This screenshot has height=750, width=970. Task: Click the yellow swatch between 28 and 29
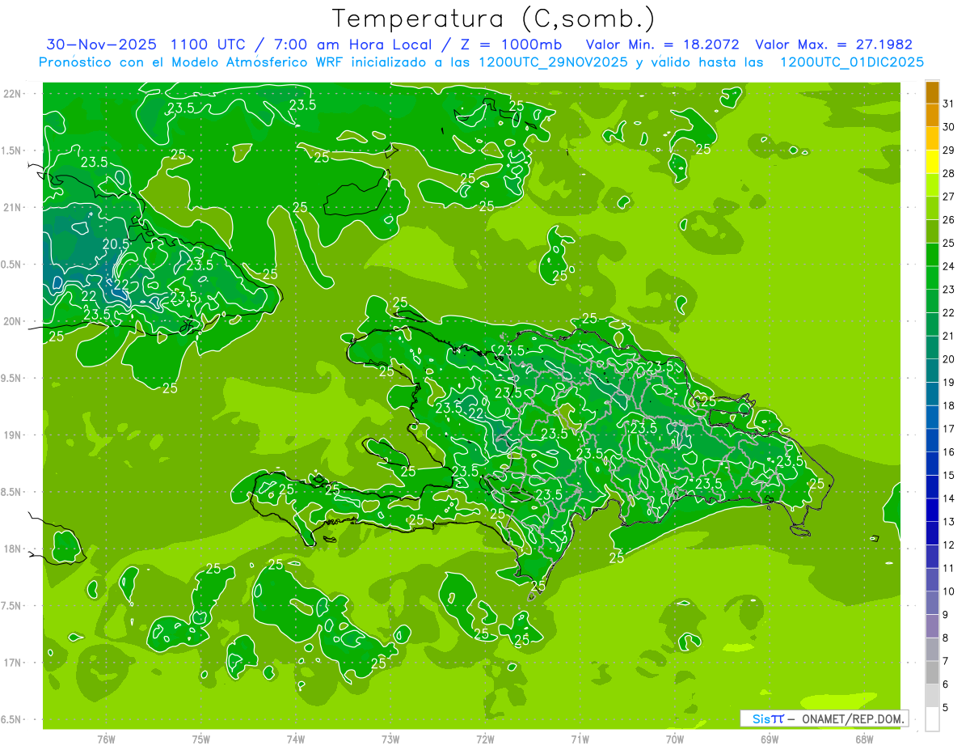(x=932, y=163)
